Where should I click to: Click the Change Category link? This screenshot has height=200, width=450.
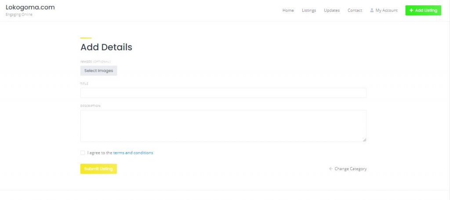point(350,169)
